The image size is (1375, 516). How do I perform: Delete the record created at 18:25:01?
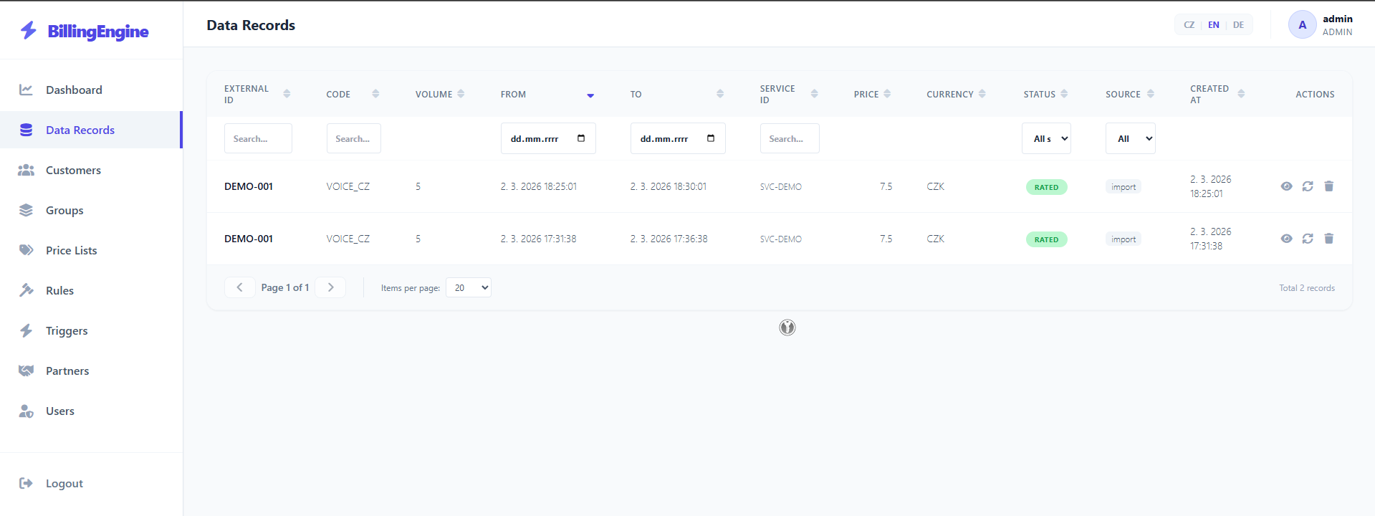(1328, 186)
